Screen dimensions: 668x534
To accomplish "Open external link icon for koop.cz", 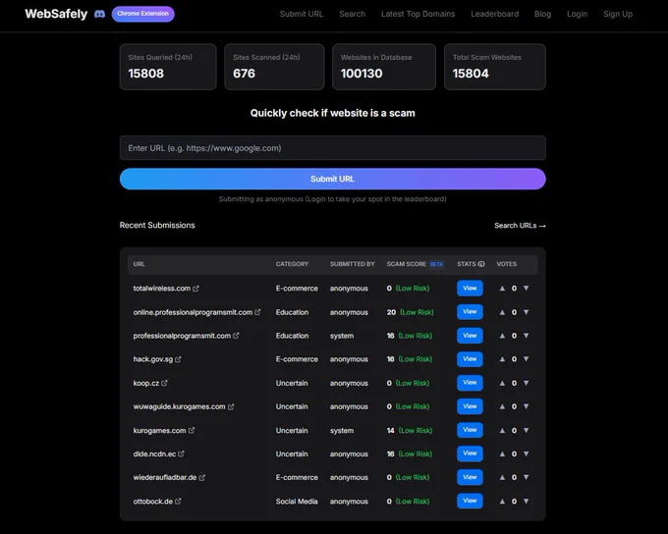I will coord(164,383).
